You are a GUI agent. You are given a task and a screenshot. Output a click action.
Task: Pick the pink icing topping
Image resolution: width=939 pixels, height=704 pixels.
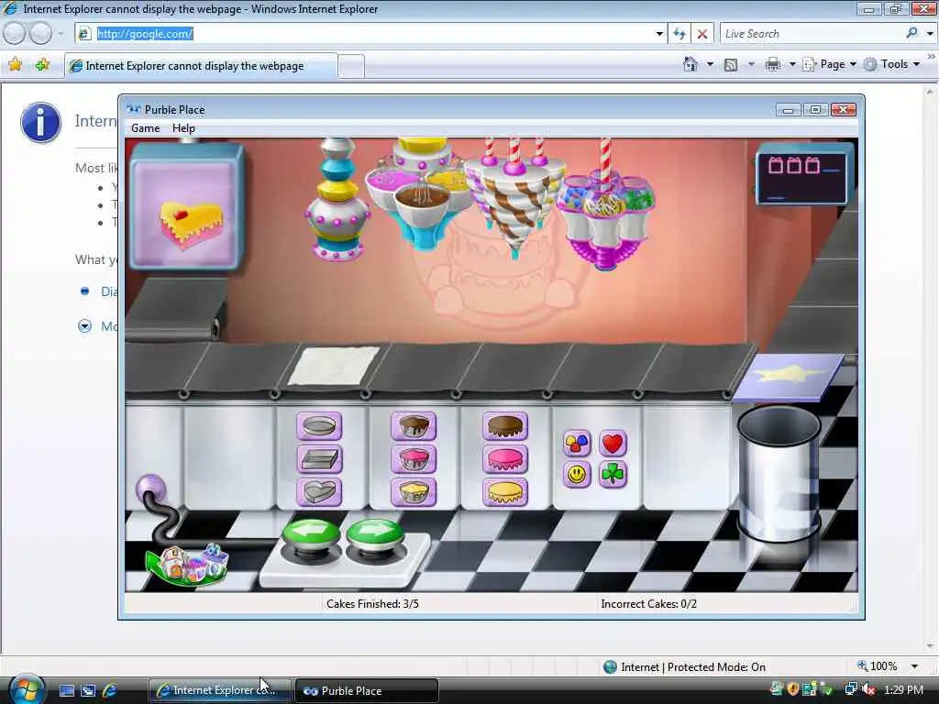pyautogui.click(x=505, y=459)
